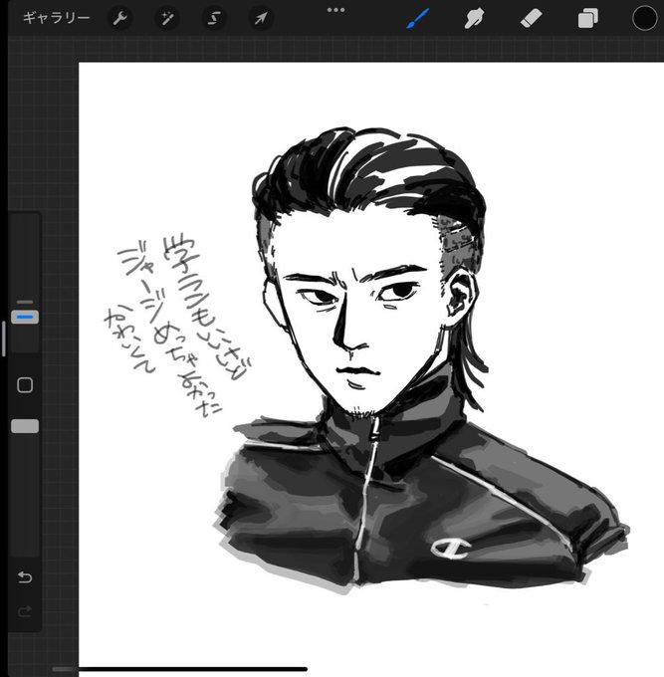Adjust the brush opacity slider handle
This screenshot has width=664, height=677.
point(25,426)
